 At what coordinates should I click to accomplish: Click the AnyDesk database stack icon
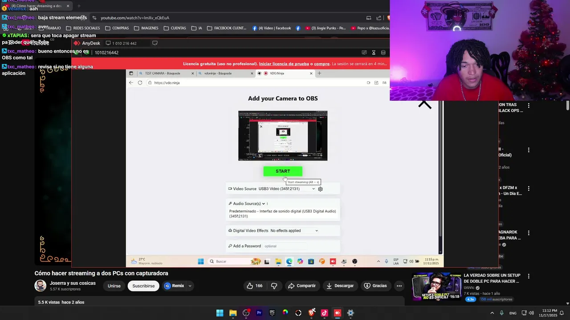pyautogui.click(x=383, y=52)
